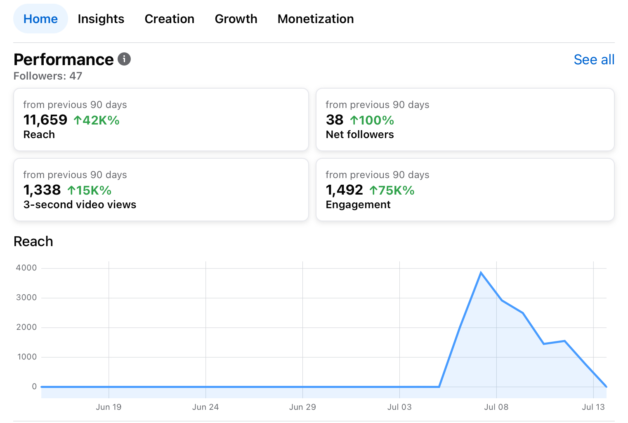Click the 4000 y-axis label
The height and width of the screenshot is (423, 628).
tap(26, 268)
